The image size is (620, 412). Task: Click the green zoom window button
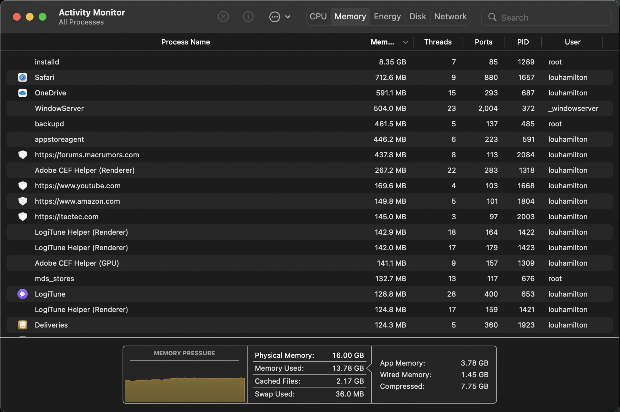[x=43, y=17]
